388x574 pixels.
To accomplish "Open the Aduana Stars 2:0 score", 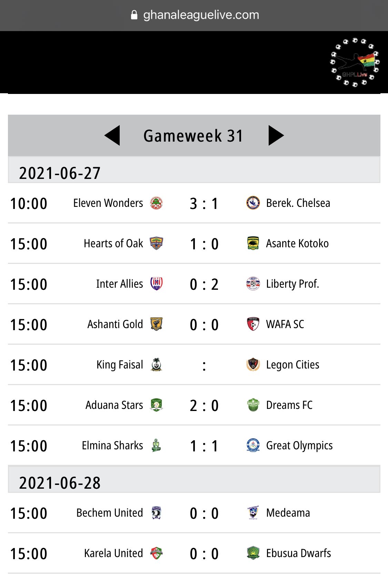I will tap(204, 405).
